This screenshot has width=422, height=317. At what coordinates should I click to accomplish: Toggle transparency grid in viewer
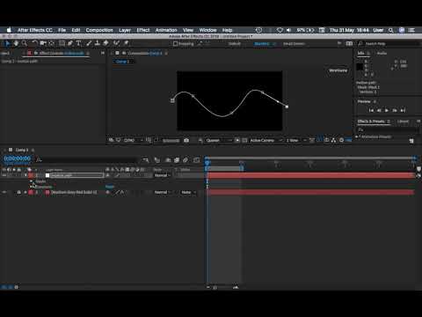click(x=244, y=140)
